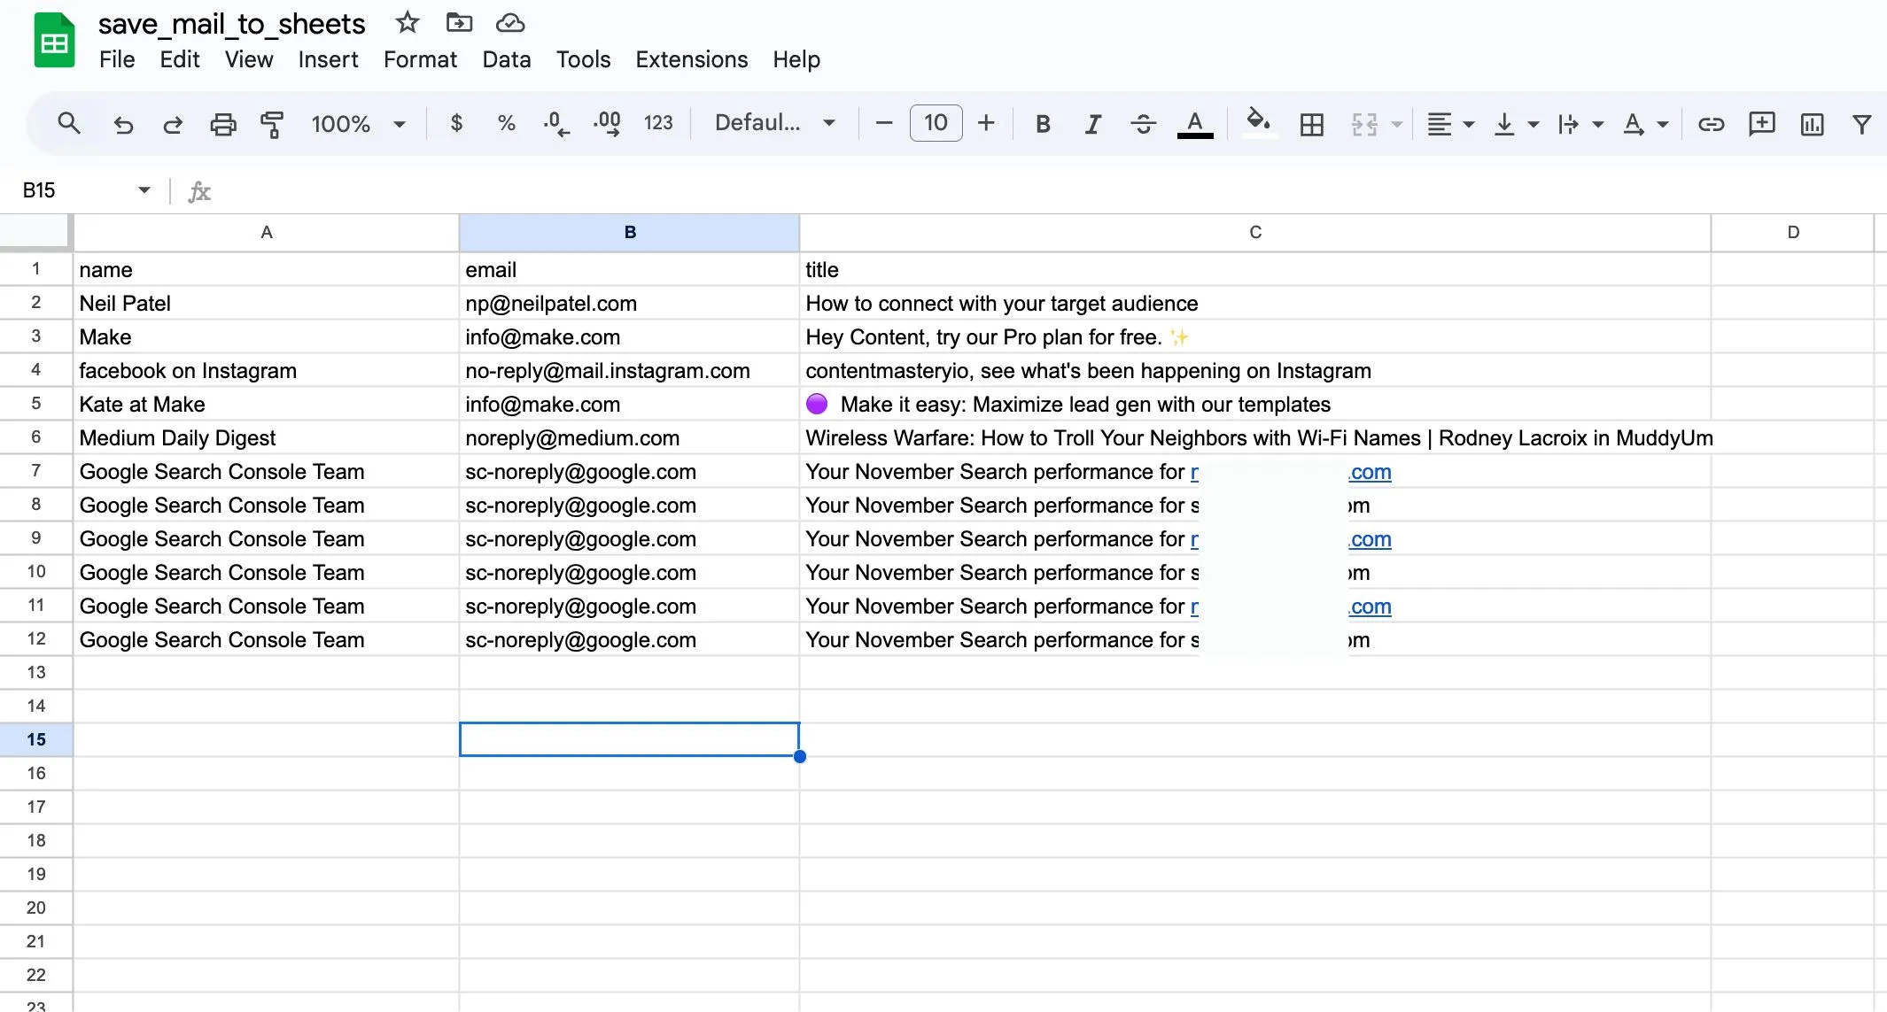
Task: Insert a comment
Action: pos(1761,124)
